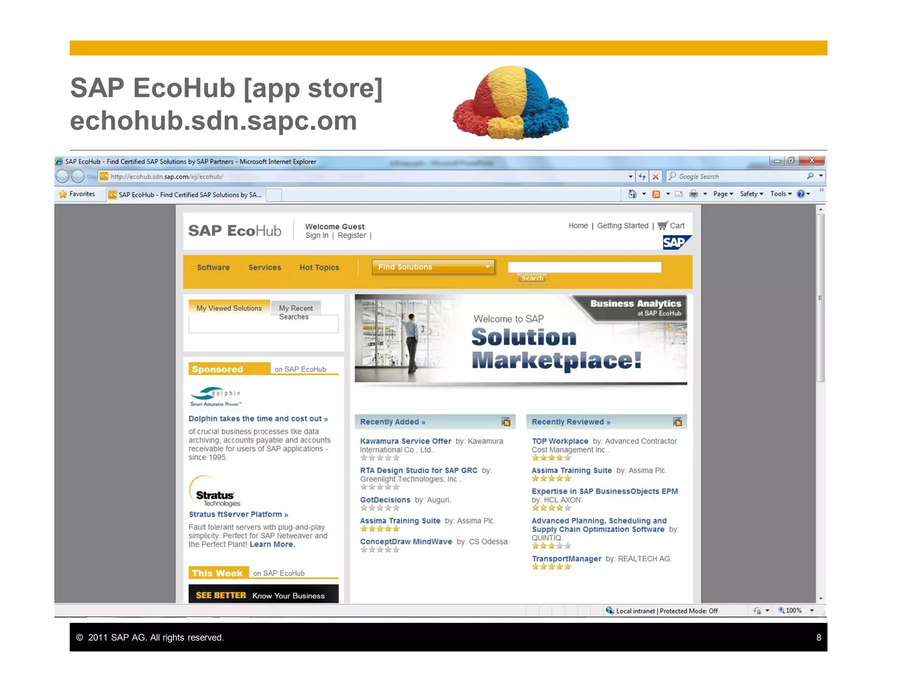The height and width of the screenshot is (692, 897).
Task: Open the Safety menu dropdown
Action: point(752,194)
